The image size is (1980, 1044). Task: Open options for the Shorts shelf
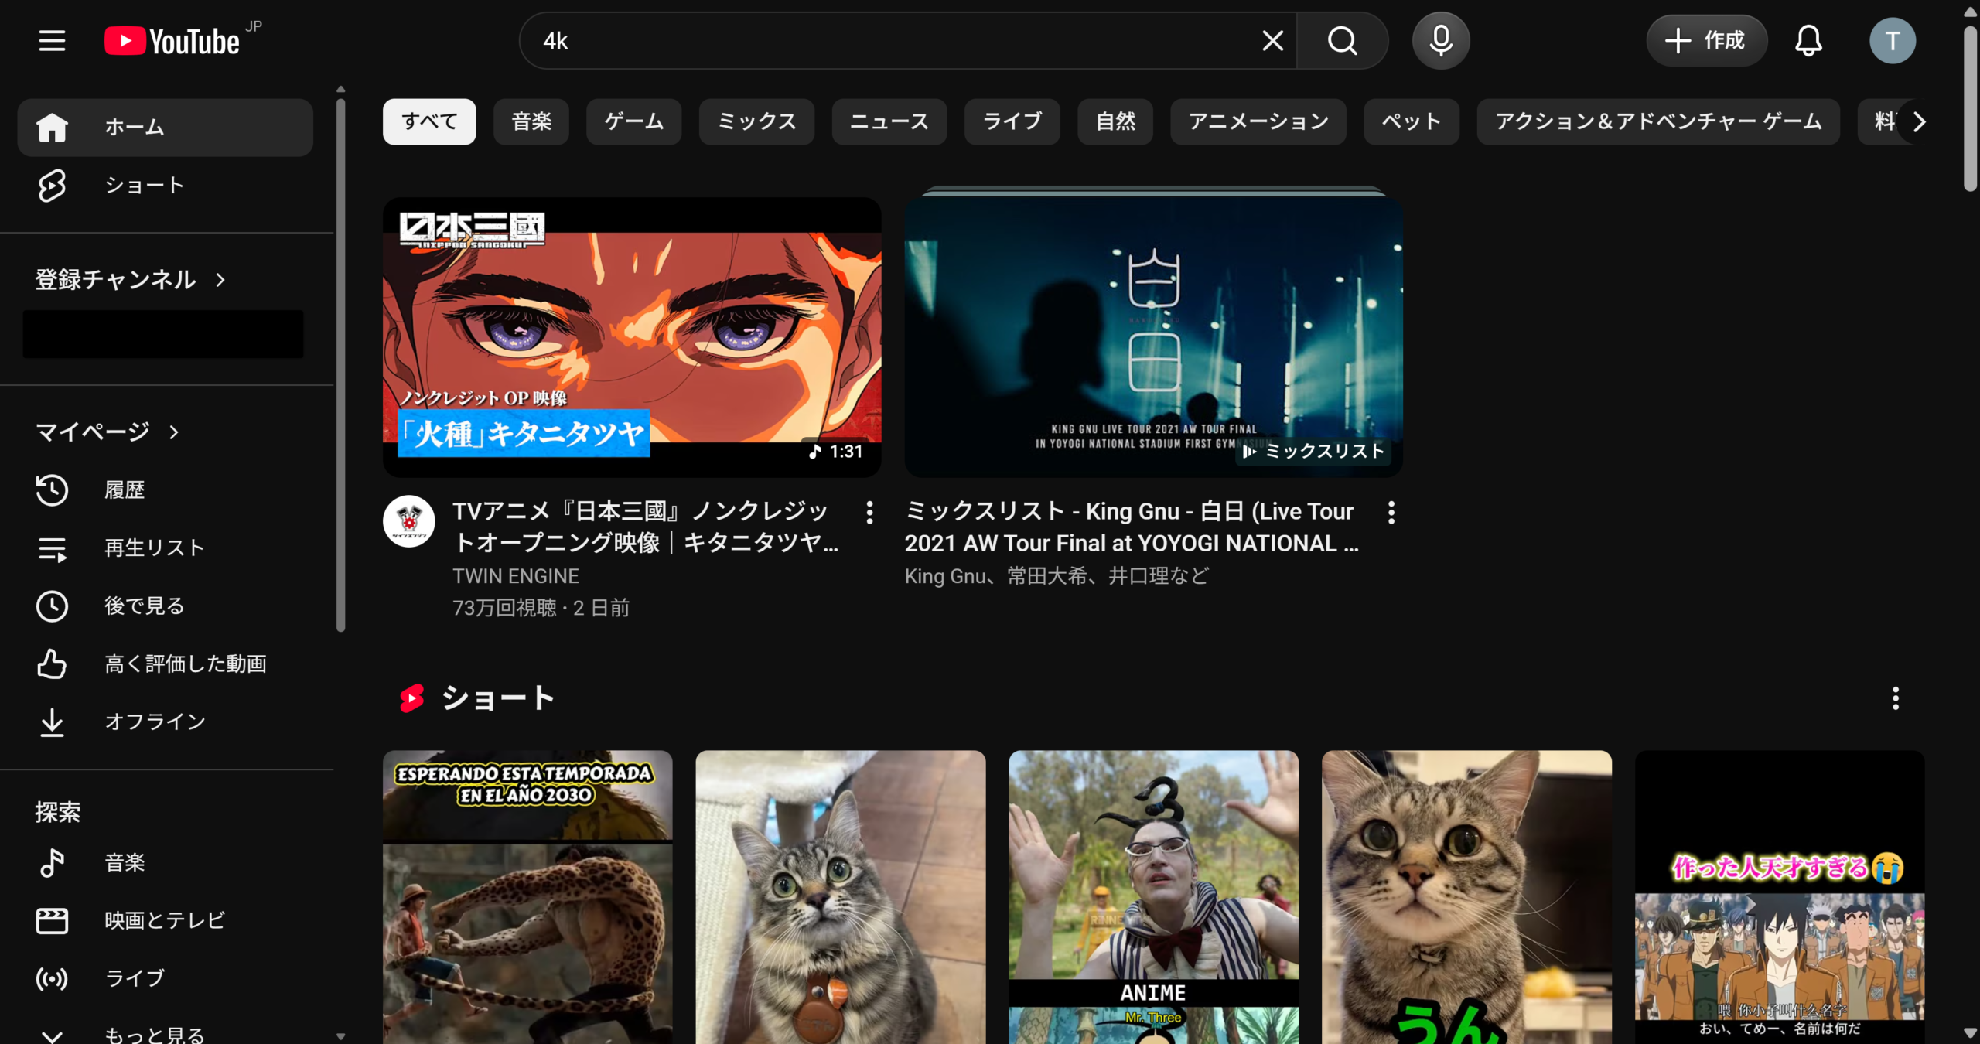click(1895, 698)
